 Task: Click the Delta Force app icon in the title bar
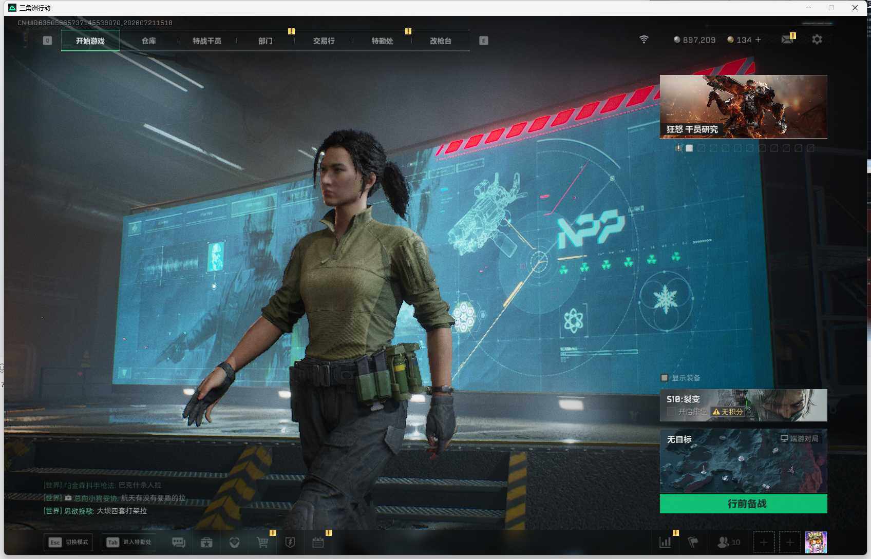(12, 8)
